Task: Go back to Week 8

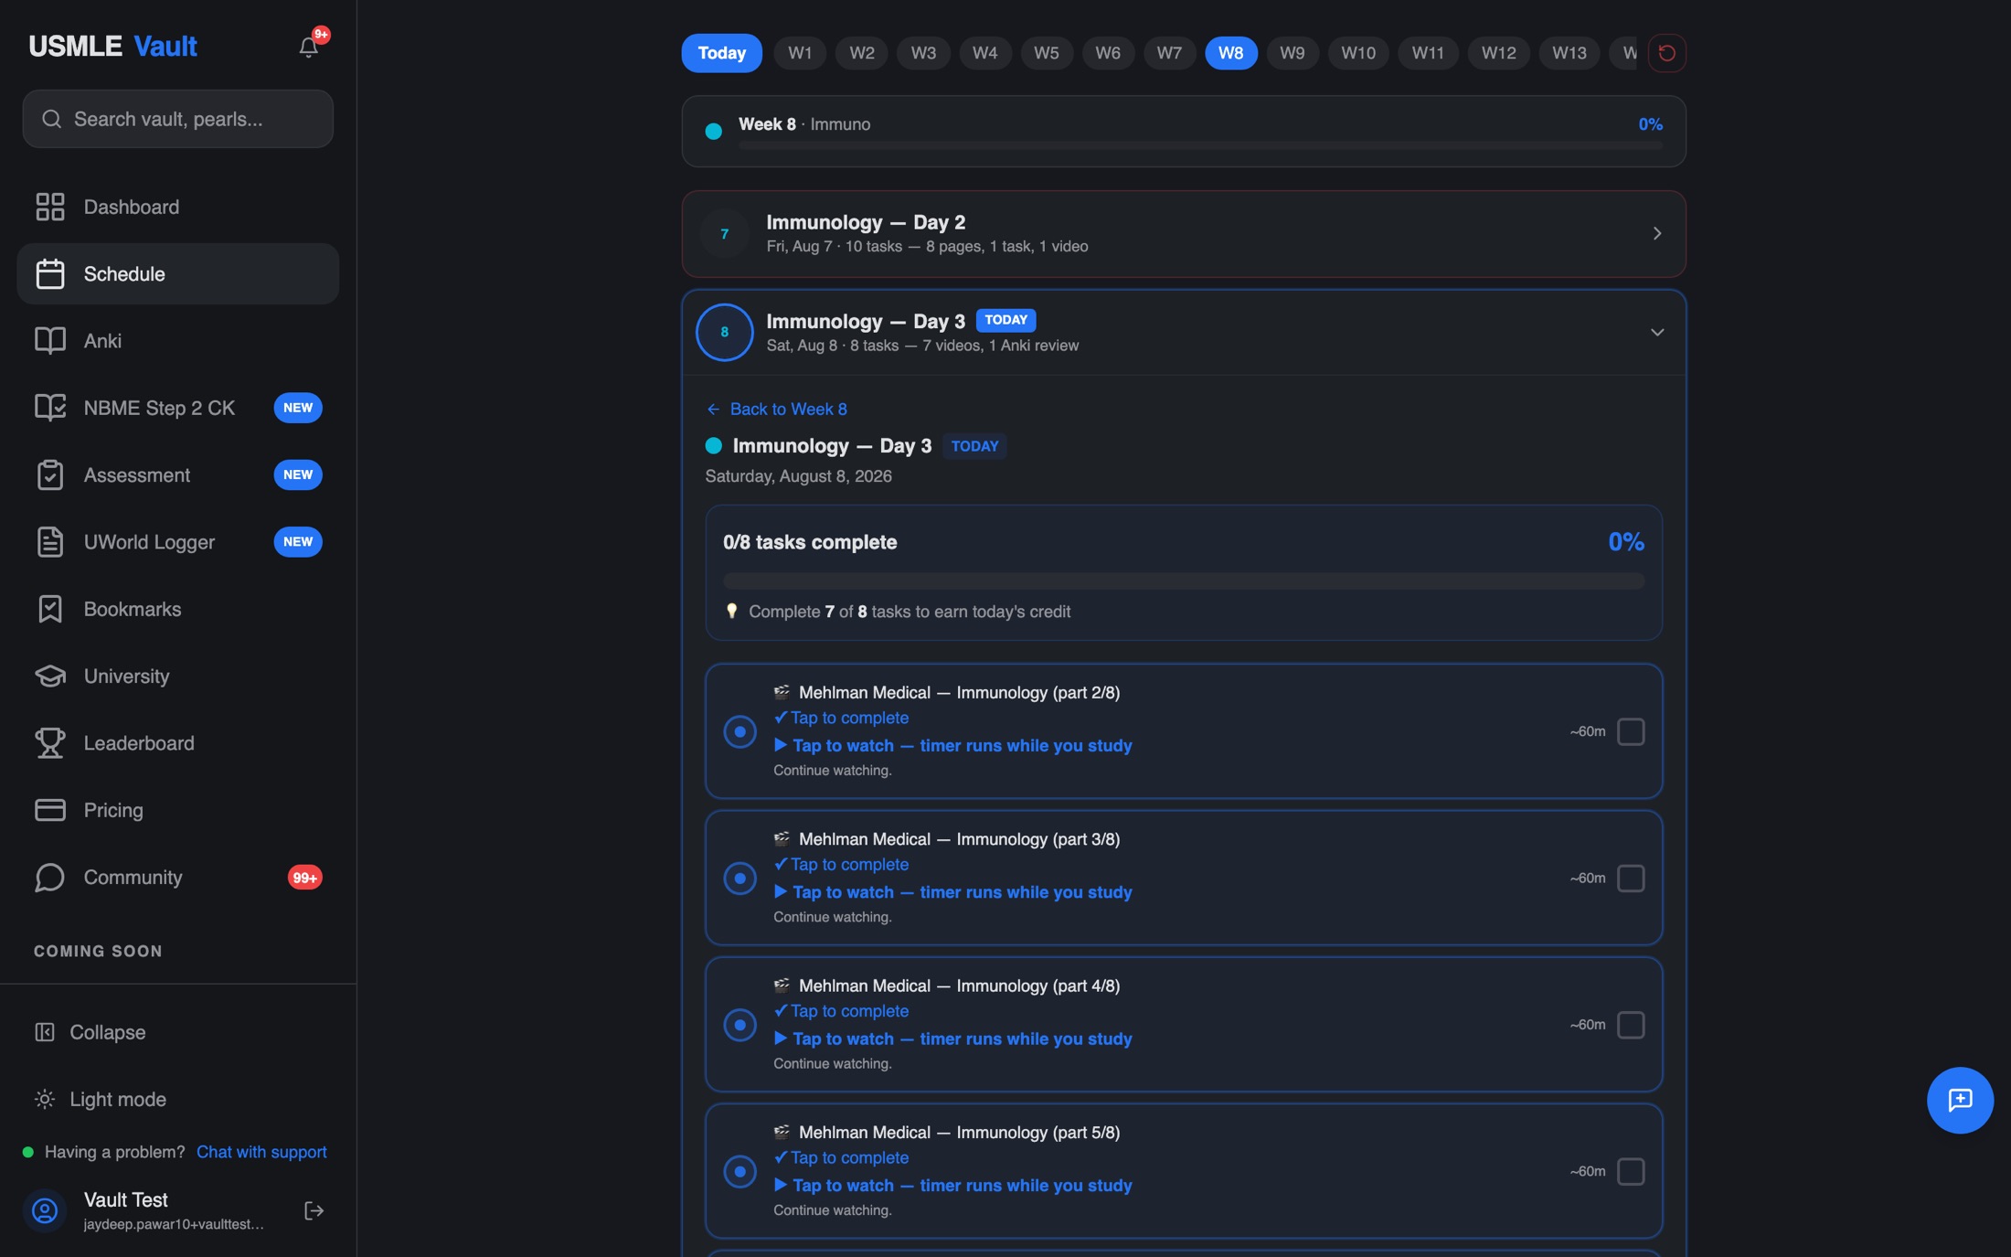Action: pos(776,409)
